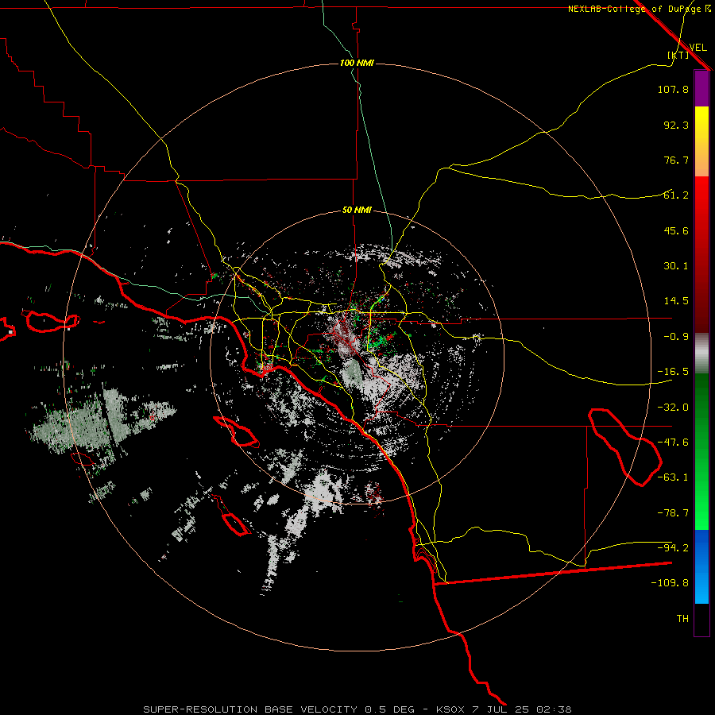Click the VEL legend title
Viewport: 715px width, 715px height.
tap(698, 48)
